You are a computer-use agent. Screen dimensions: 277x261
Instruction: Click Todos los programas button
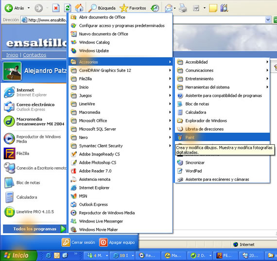35,229
